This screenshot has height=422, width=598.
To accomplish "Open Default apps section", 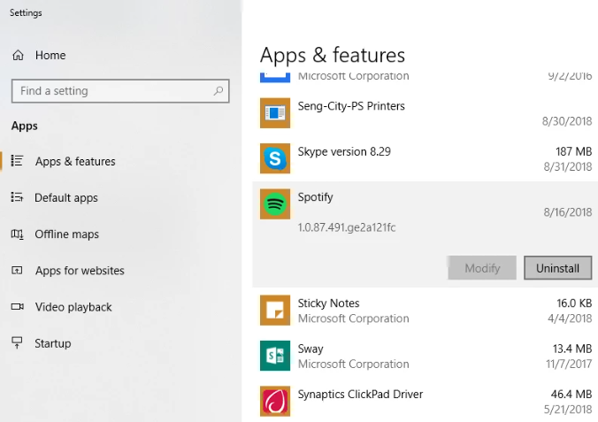I will coord(66,197).
